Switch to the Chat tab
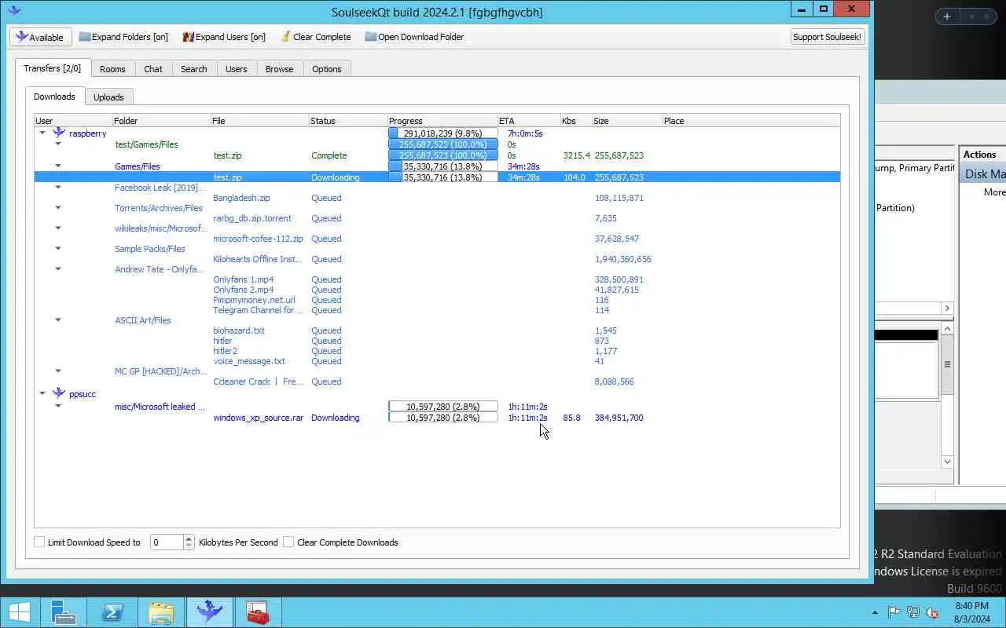 153,69
